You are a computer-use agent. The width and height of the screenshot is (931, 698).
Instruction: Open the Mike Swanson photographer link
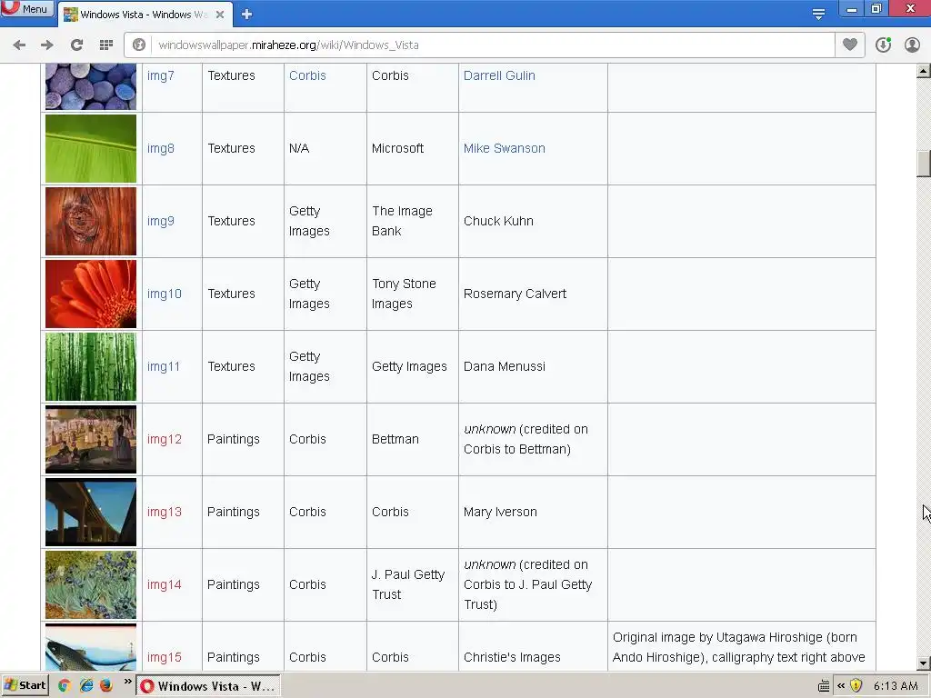pyautogui.click(x=504, y=148)
